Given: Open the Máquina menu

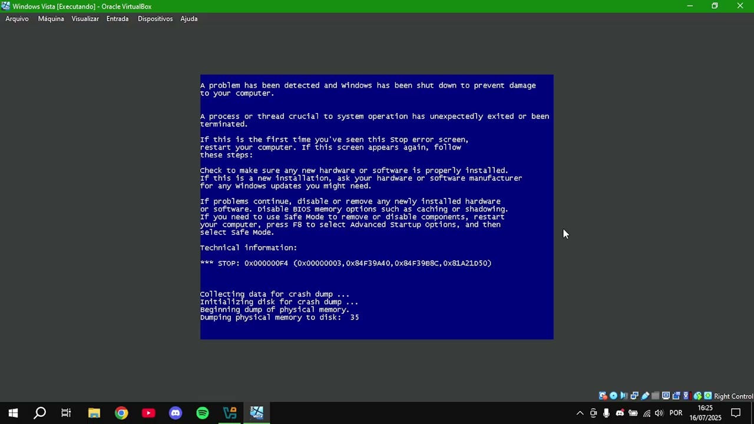Looking at the screenshot, I should [x=51, y=19].
